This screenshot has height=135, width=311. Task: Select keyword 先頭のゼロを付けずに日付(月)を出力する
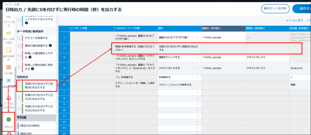tap(38, 97)
